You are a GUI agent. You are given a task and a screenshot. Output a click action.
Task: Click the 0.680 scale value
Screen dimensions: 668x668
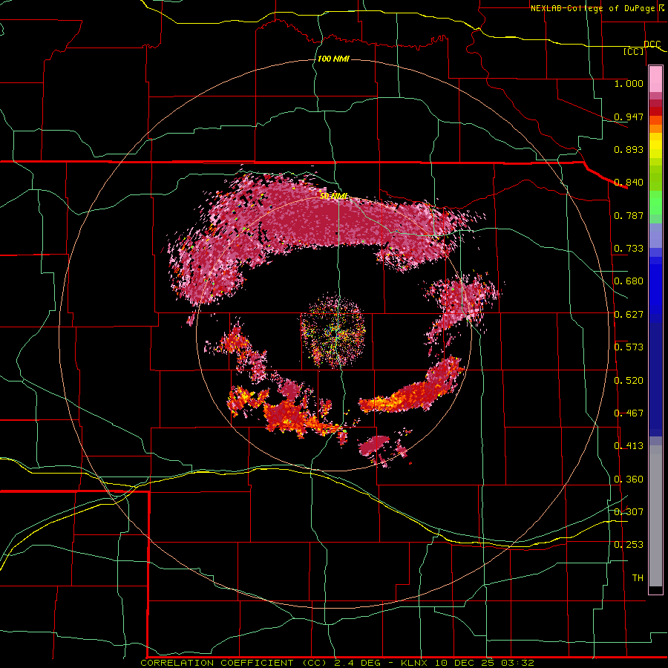coord(629,281)
